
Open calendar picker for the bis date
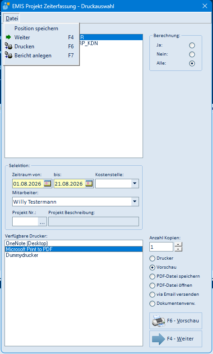89,183
